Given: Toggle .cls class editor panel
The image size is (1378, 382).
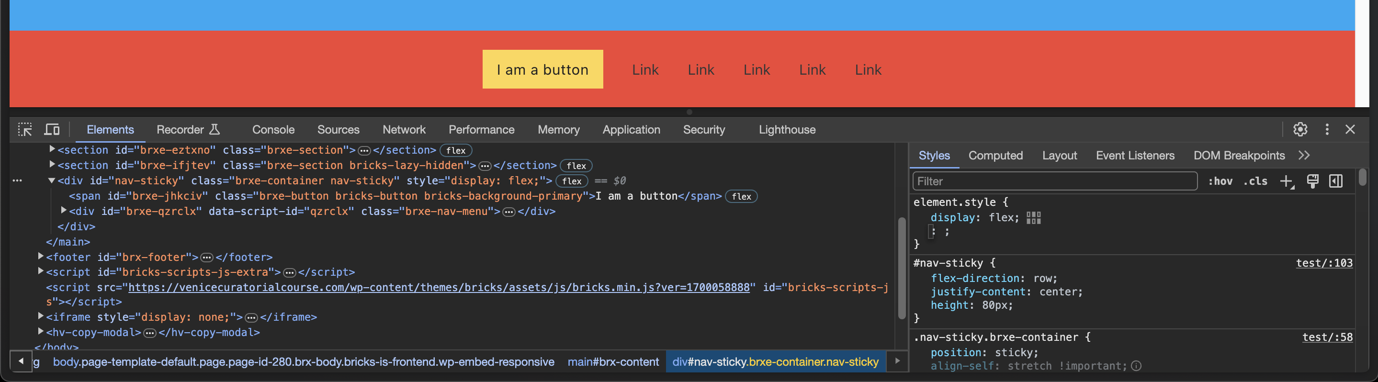Looking at the screenshot, I should [x=1255, y=181].
